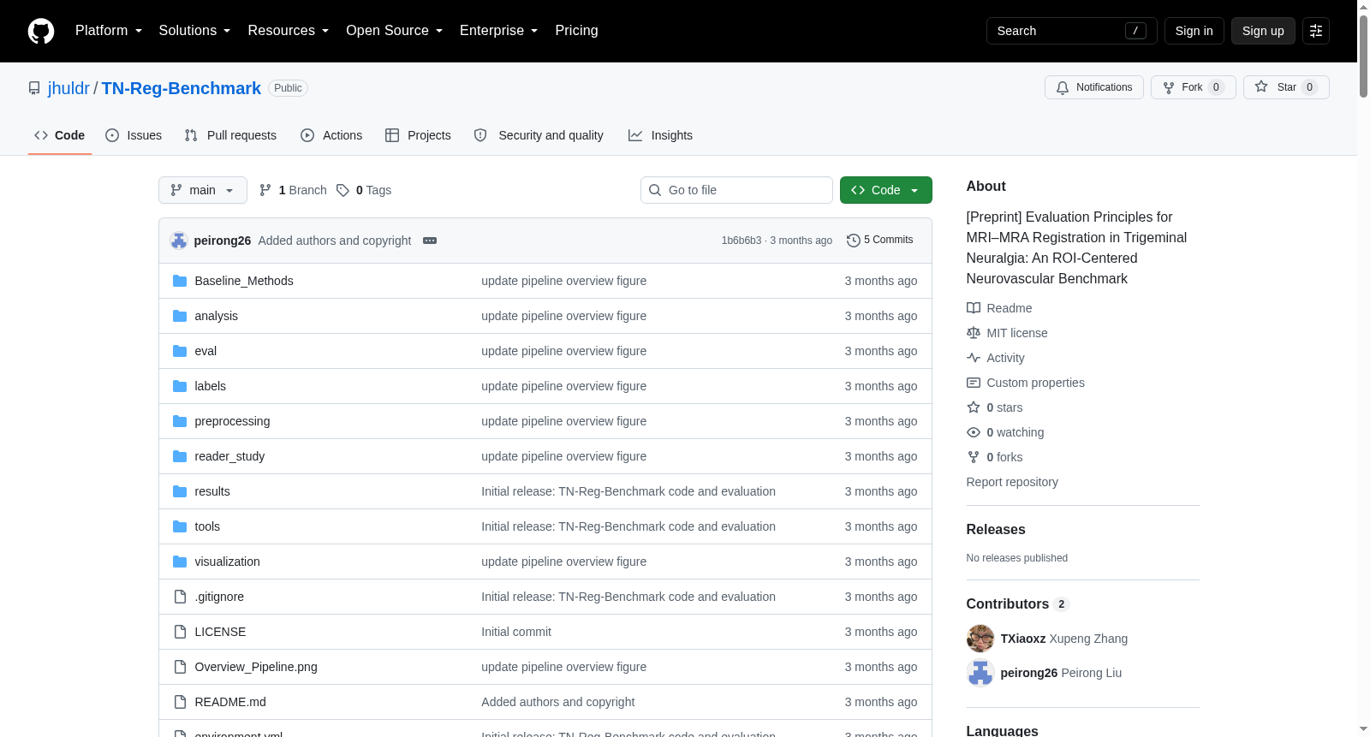Click the analysis folder icon
Image resolution: width=1370 pixels, height=737 pixels.
click(x=180, y=316)
